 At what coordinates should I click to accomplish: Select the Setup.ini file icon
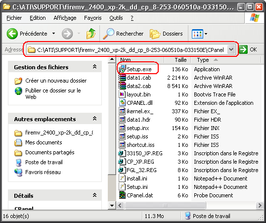coord(122,187)
